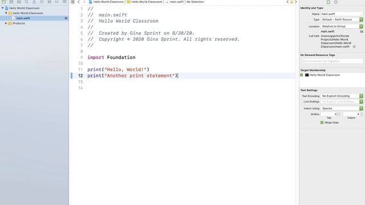Screen dimensions: 365x205
Task: Show the File inspector
Action: [x=328, y=2]
